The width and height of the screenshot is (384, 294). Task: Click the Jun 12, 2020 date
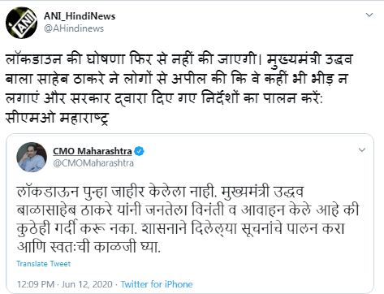[87, 284]
